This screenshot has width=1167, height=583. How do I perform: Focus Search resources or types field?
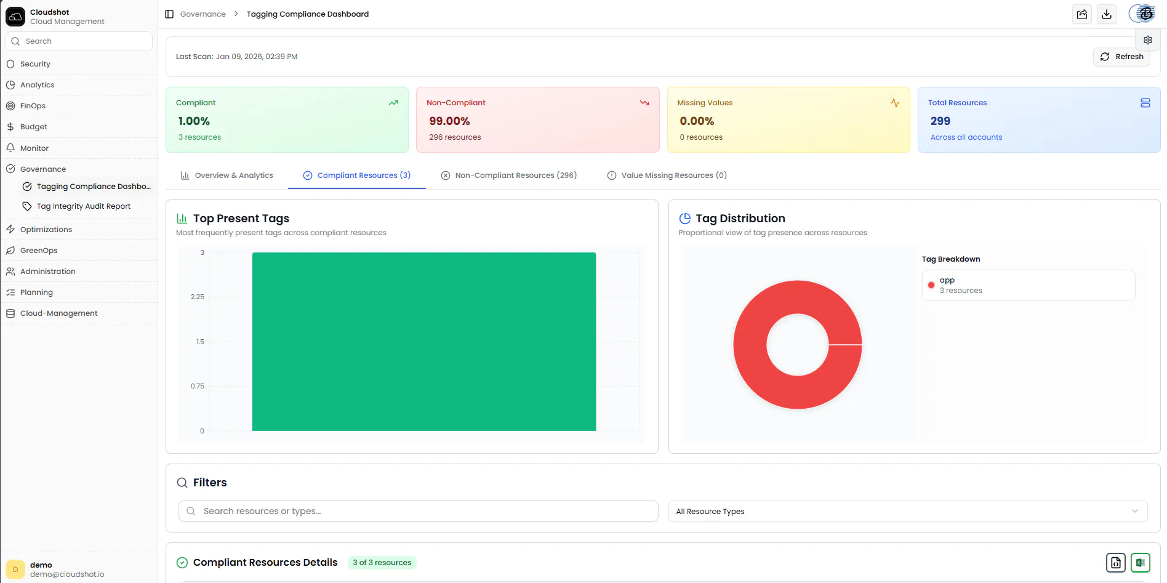(x=418, y=511)
